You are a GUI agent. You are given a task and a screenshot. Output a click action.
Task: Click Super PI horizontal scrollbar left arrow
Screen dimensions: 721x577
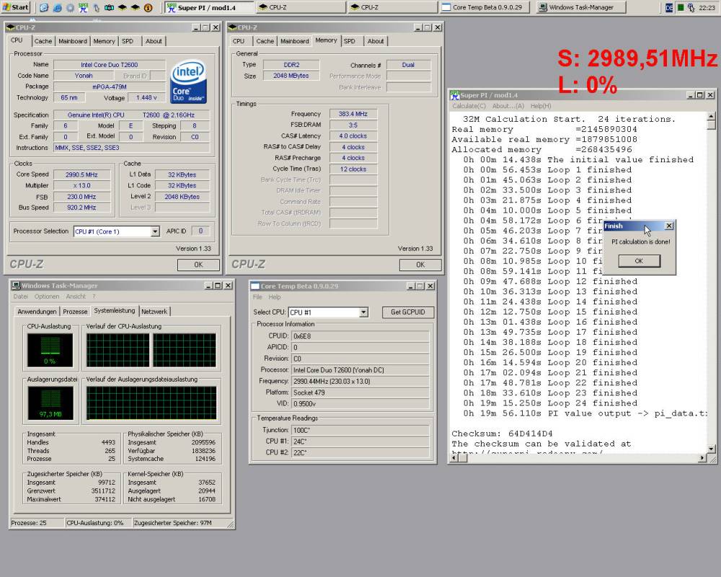(454, 458)
